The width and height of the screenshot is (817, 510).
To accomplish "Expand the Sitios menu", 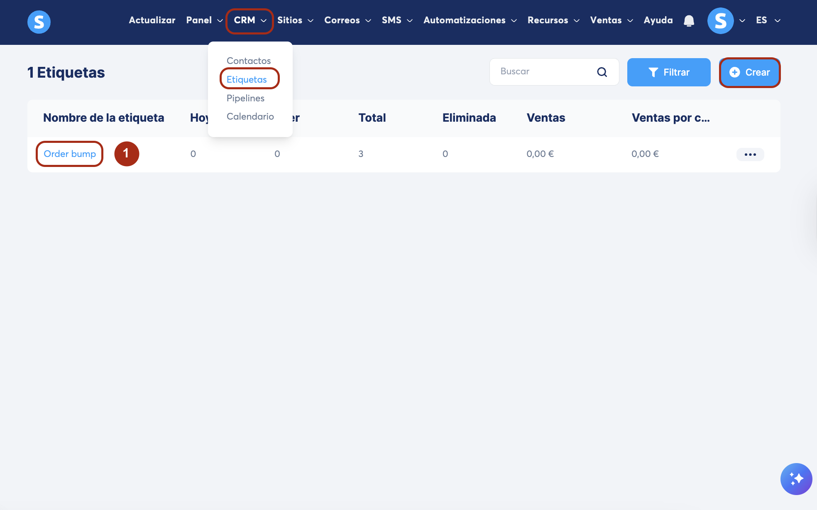I will click(295, 20).
